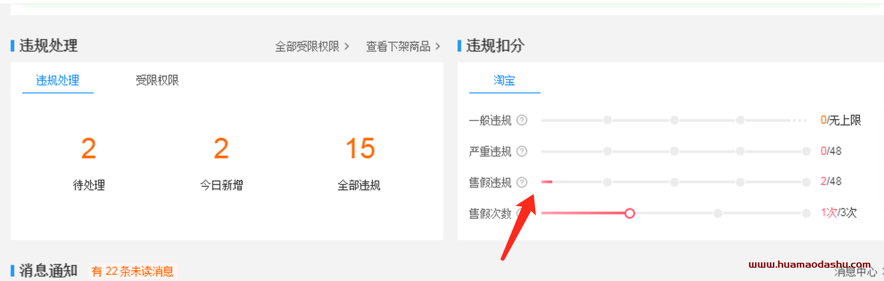Screen dimensions: 884x281
Task: Click red progress segment of 售假违规
Action: tap(547, 182)
